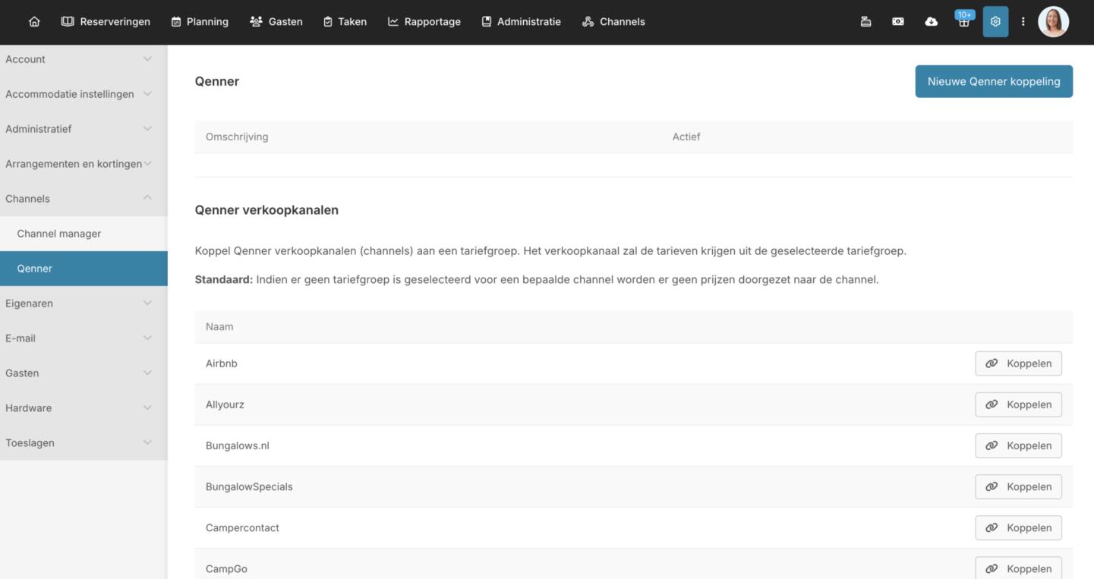The height and width of the screenshot is (579, 1094).
Task: Click the cloud download icon
Action: pos(931,22)
